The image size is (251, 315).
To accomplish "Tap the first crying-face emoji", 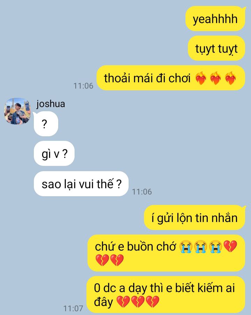I will (186, 246).
